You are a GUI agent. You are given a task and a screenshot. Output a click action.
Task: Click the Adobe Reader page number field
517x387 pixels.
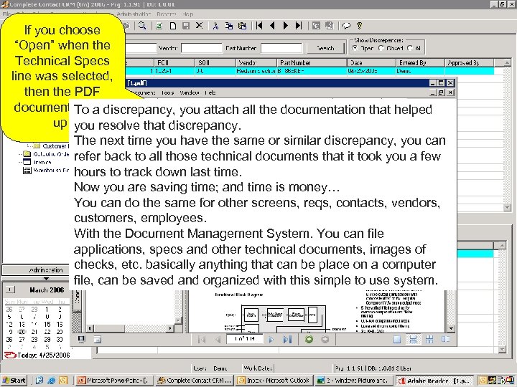point(245,339)
